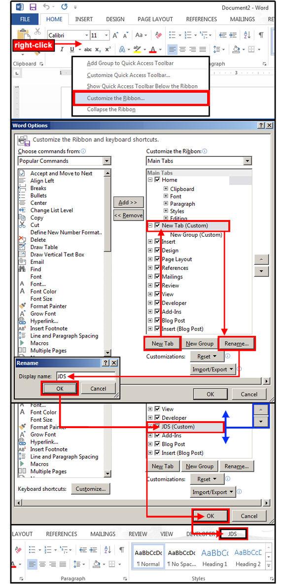Click the Display name input field
The width and height of the screenshot is (286, 584).
(86, 376)
